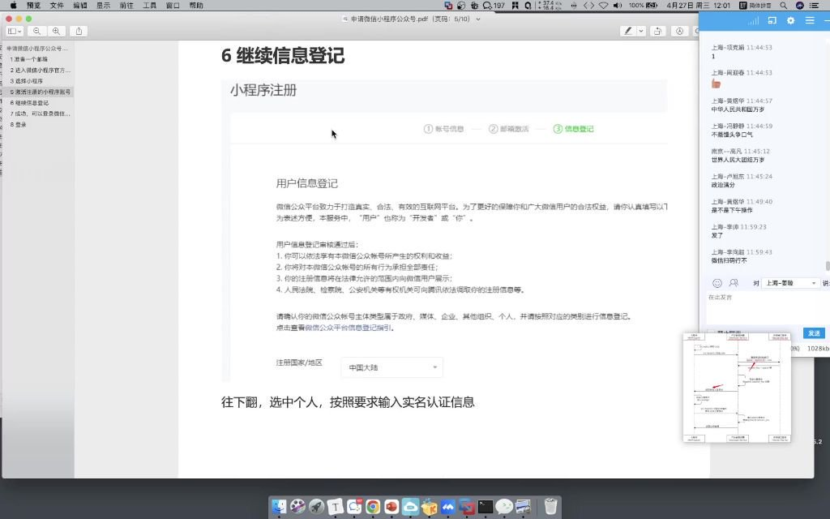Image resolution: width=830 pixels, height=519 pixels.
Task: Click the date and time 4月27日 in menu bar
Action: click(698, 6)
